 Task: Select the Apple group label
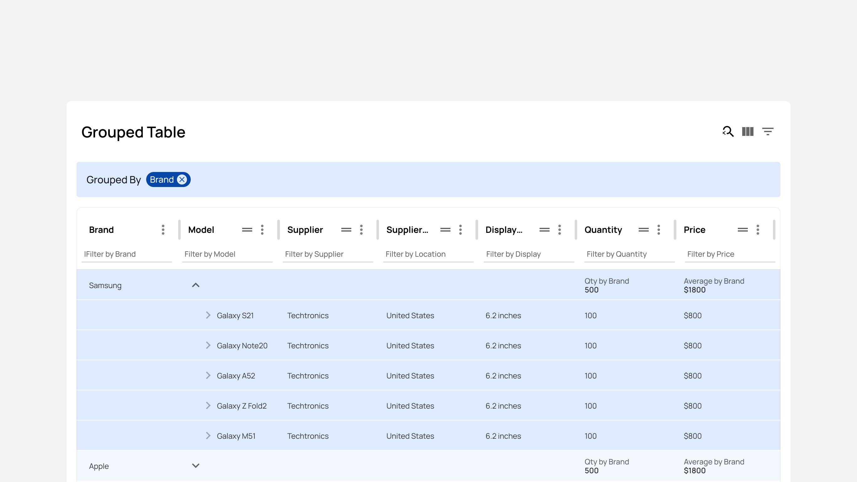coord(99,466)
